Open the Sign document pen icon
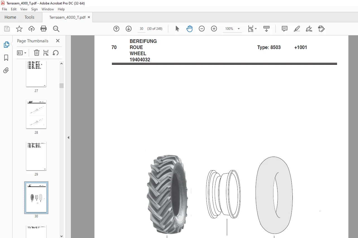Image resolution: width=358 pixels, height=238 pixels. point(309,29)
